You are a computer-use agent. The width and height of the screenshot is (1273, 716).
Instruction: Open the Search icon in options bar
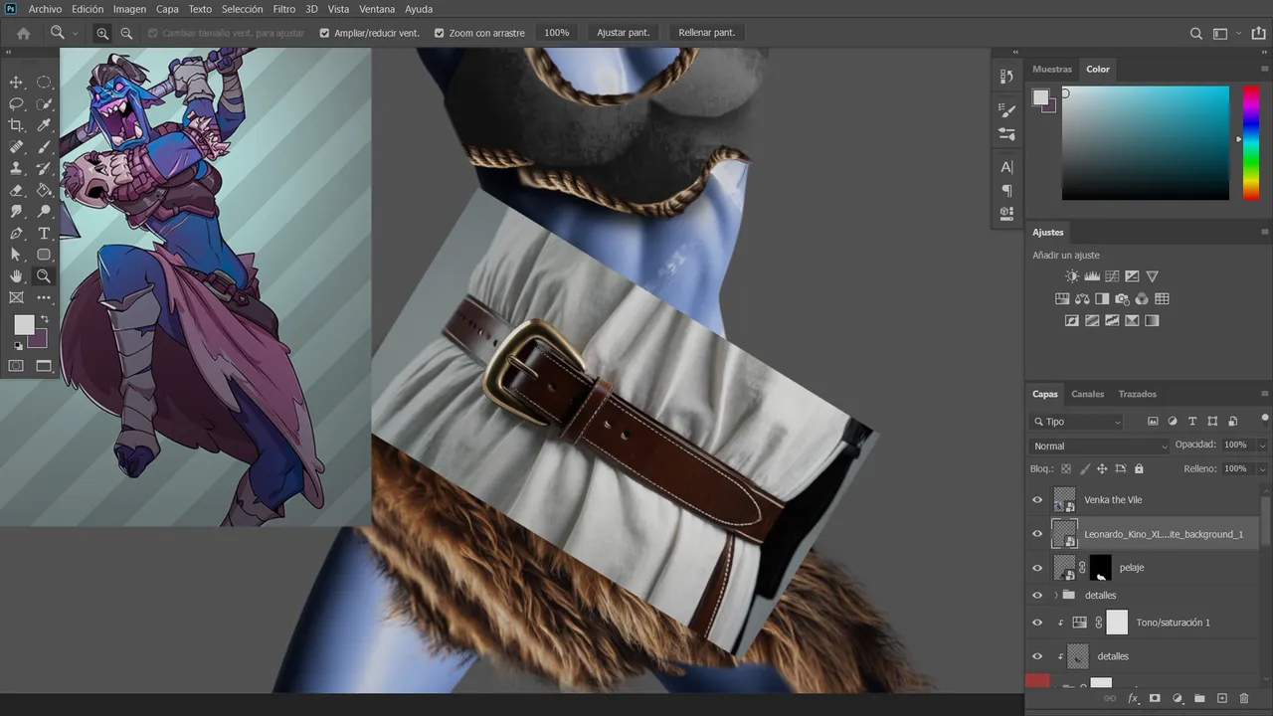[1196, 33]
